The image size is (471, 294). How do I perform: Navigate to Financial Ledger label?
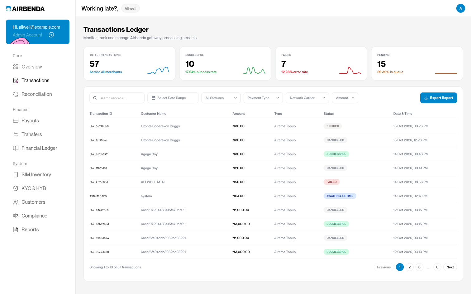tap(39, 148)
